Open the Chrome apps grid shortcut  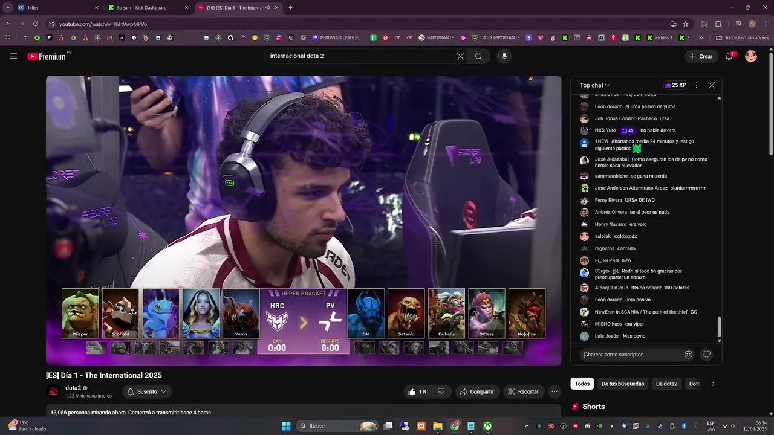click(7, 37)
